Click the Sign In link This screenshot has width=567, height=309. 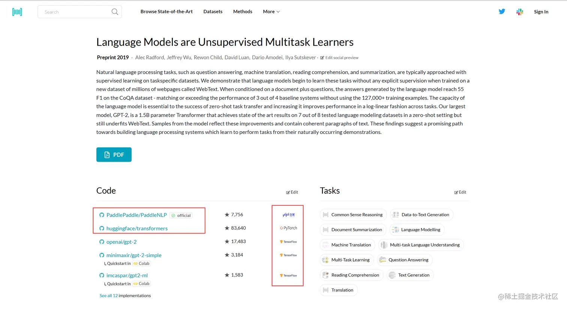click(541, 12)
